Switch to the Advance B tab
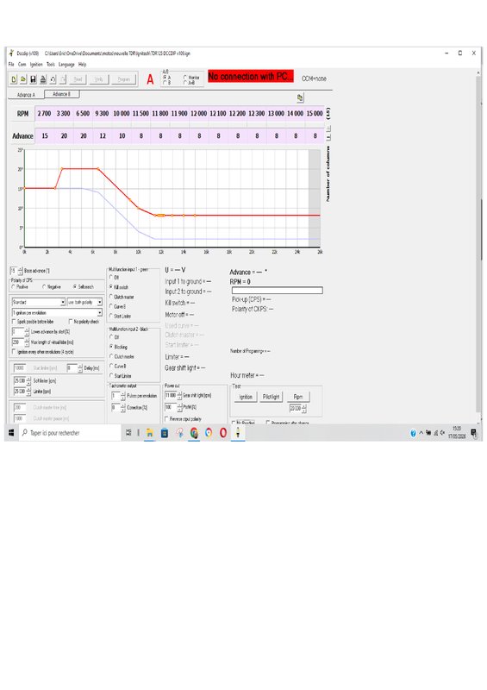Image resolution: width=487 pixels, height=690 pixels. coord(61,94)
